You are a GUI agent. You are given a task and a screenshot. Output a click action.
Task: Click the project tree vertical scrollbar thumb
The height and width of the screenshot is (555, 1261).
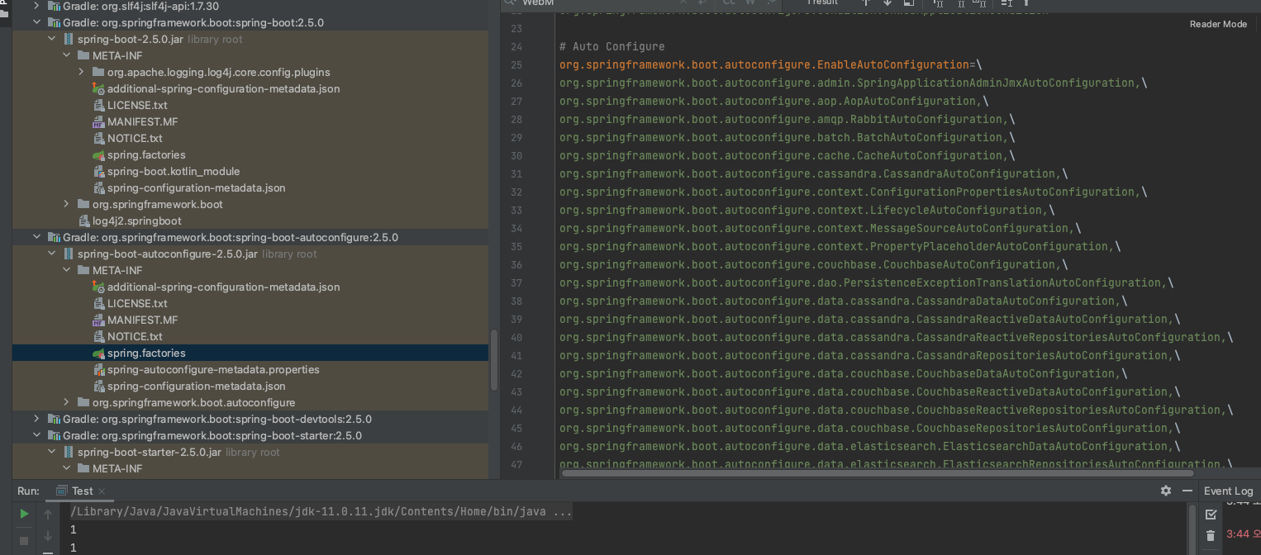(494, 360)
